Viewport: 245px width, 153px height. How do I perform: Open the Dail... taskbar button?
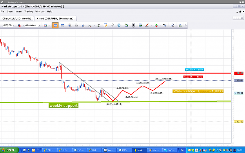coord(94,150)
